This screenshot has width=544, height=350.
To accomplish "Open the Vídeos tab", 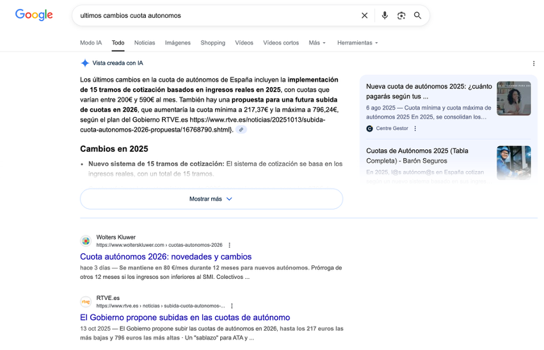I will pyautogui.click(x=244, y=43).
